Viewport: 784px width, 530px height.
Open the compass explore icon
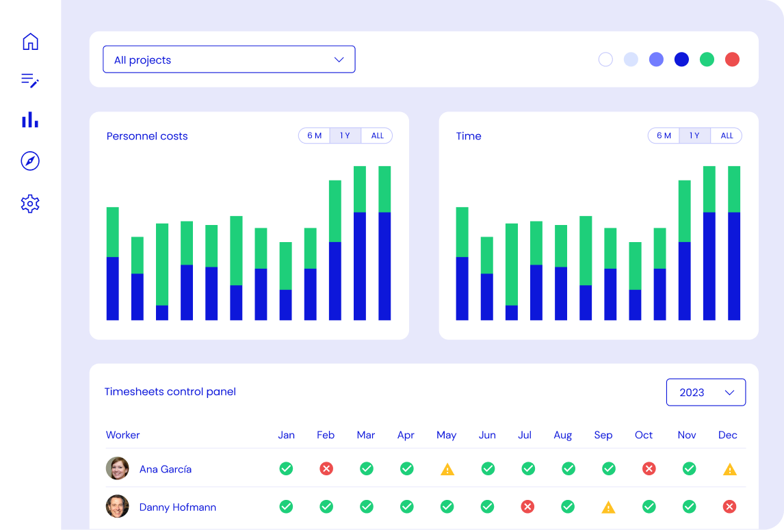pos(30,161)
